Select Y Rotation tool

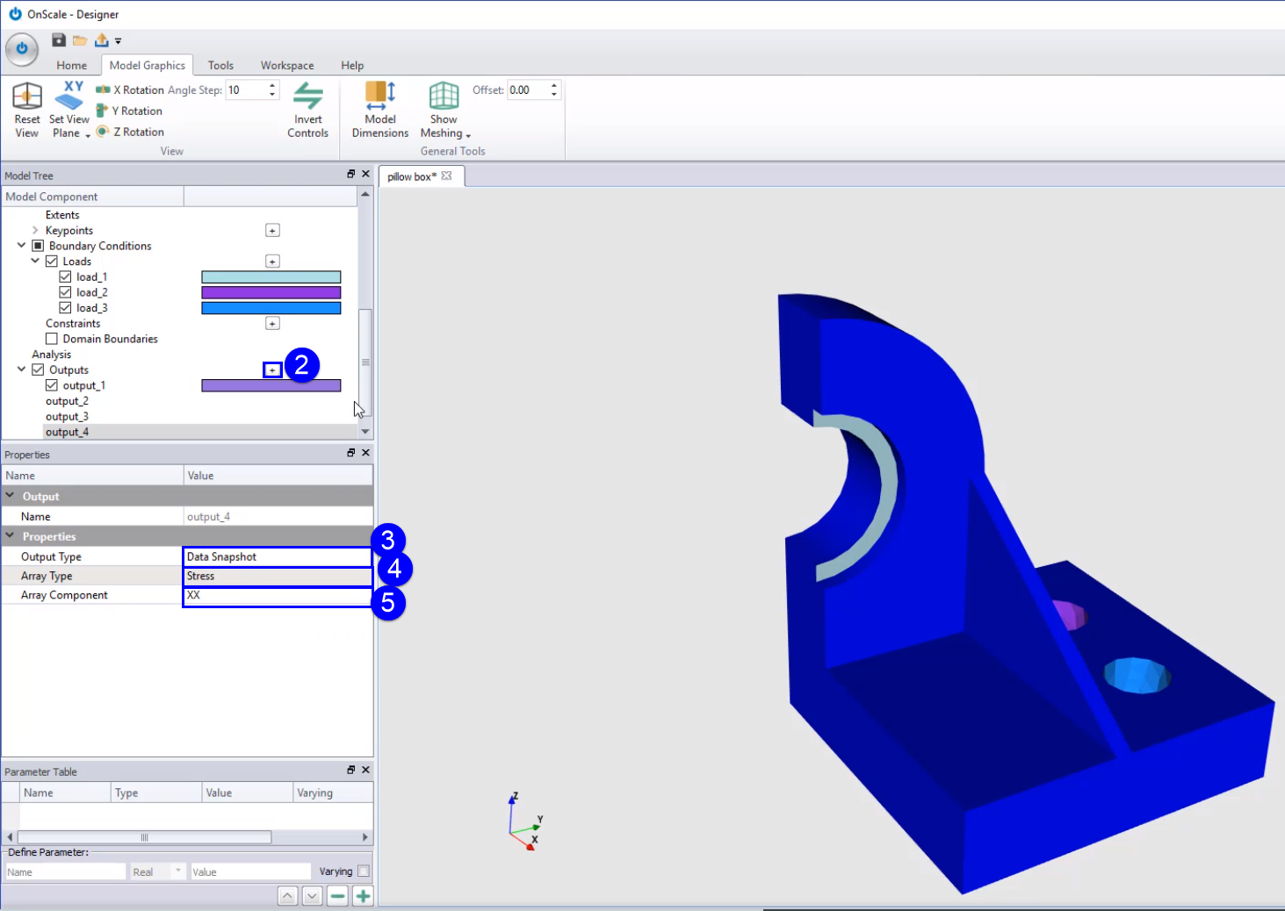[129, 111]
